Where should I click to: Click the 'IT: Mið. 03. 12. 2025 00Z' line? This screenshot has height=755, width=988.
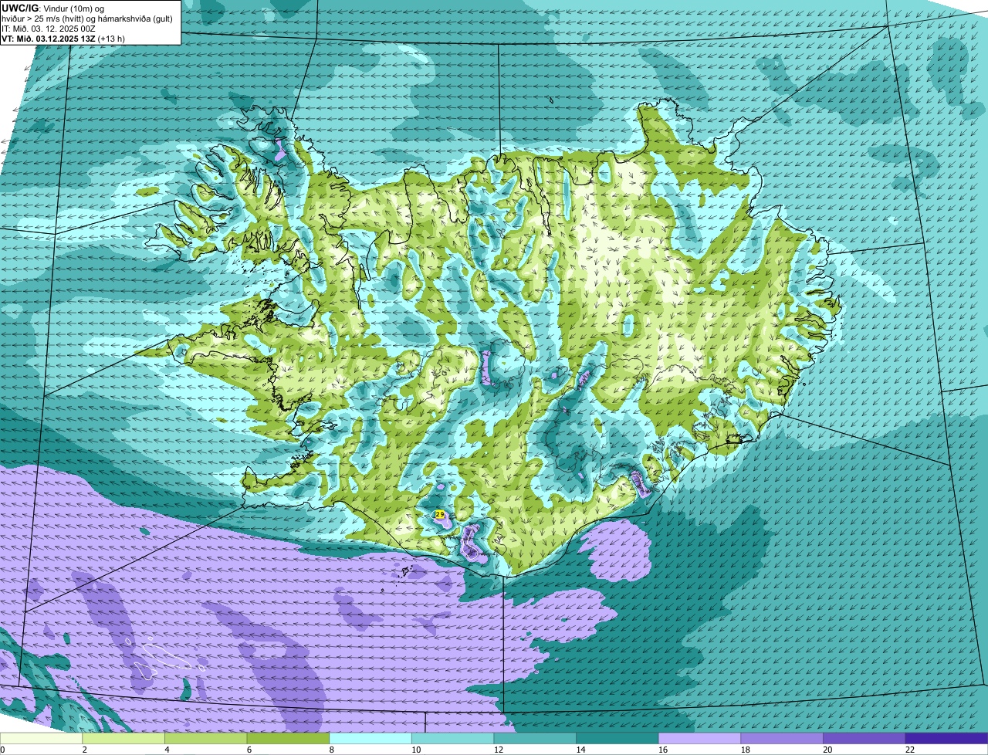click(x=49, y=29)
